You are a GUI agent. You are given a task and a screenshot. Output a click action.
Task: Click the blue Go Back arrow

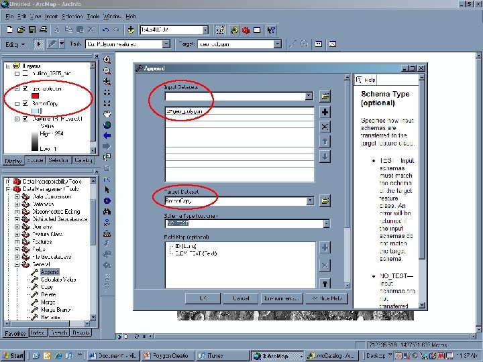[107, 135]
